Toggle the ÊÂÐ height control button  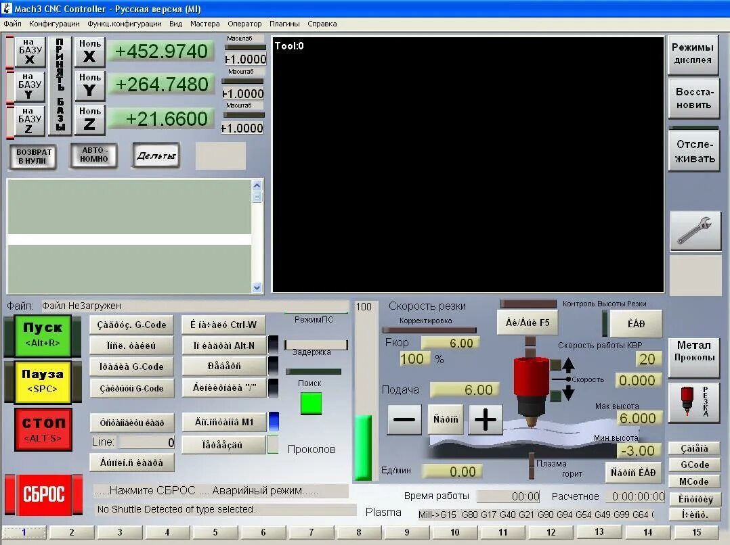coord(636,323)
